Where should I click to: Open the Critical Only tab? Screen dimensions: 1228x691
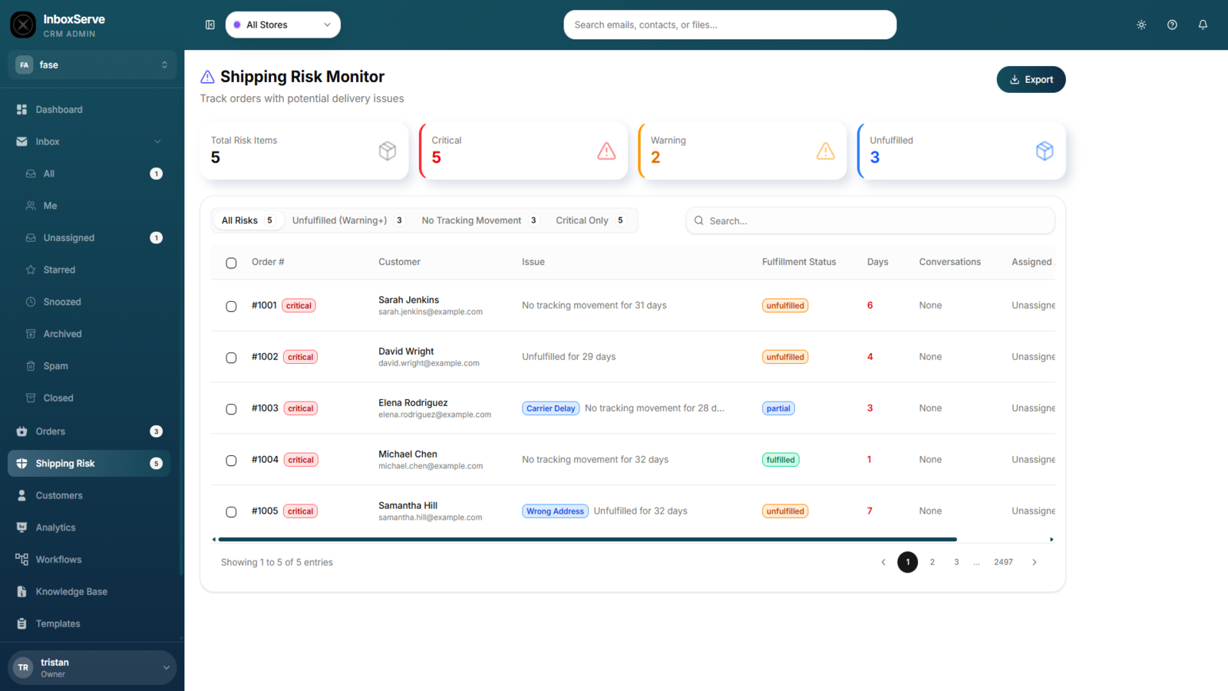589,221
